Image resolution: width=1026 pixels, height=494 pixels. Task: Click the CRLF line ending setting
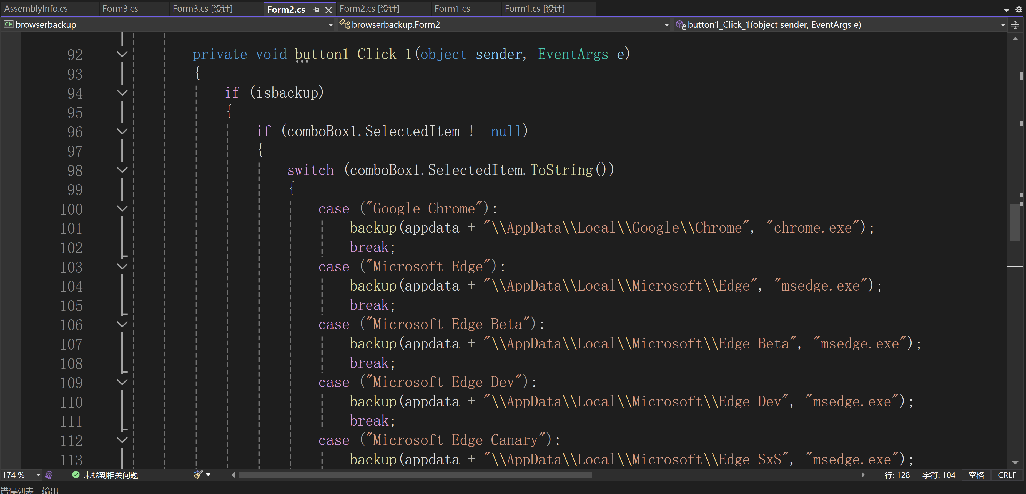[1007, 475]
